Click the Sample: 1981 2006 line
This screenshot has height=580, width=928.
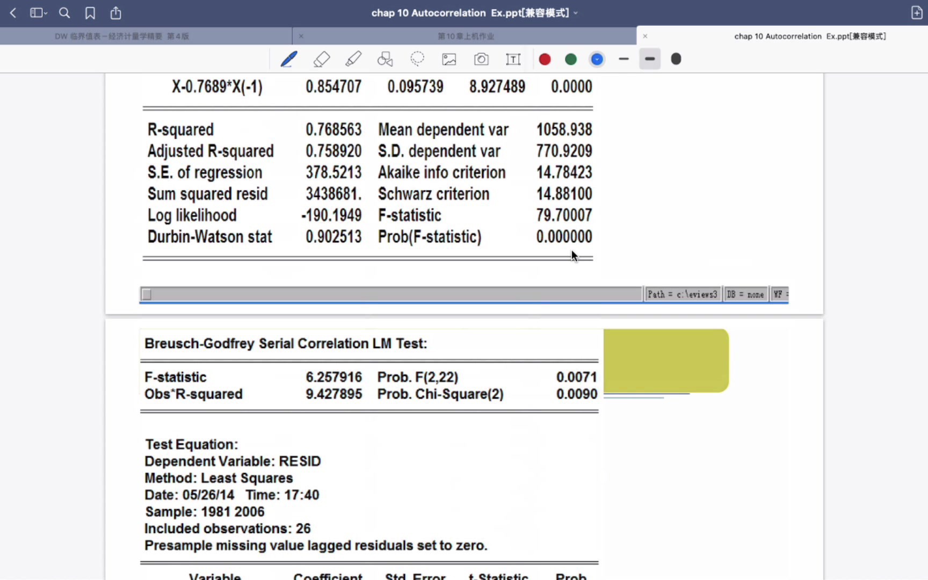tap(205, 512)
